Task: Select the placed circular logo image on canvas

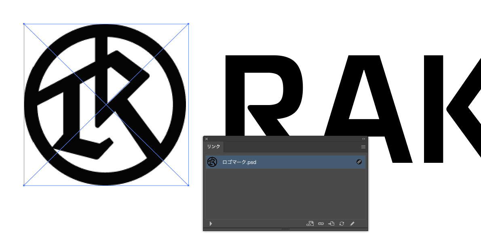Action: [x=106, y=105]
